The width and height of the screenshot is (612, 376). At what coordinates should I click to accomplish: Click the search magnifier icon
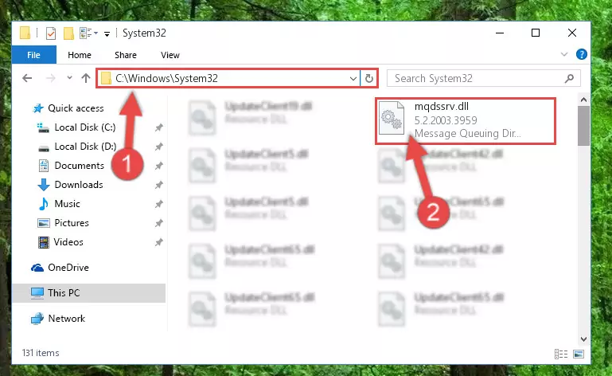(x=569, y=79)
